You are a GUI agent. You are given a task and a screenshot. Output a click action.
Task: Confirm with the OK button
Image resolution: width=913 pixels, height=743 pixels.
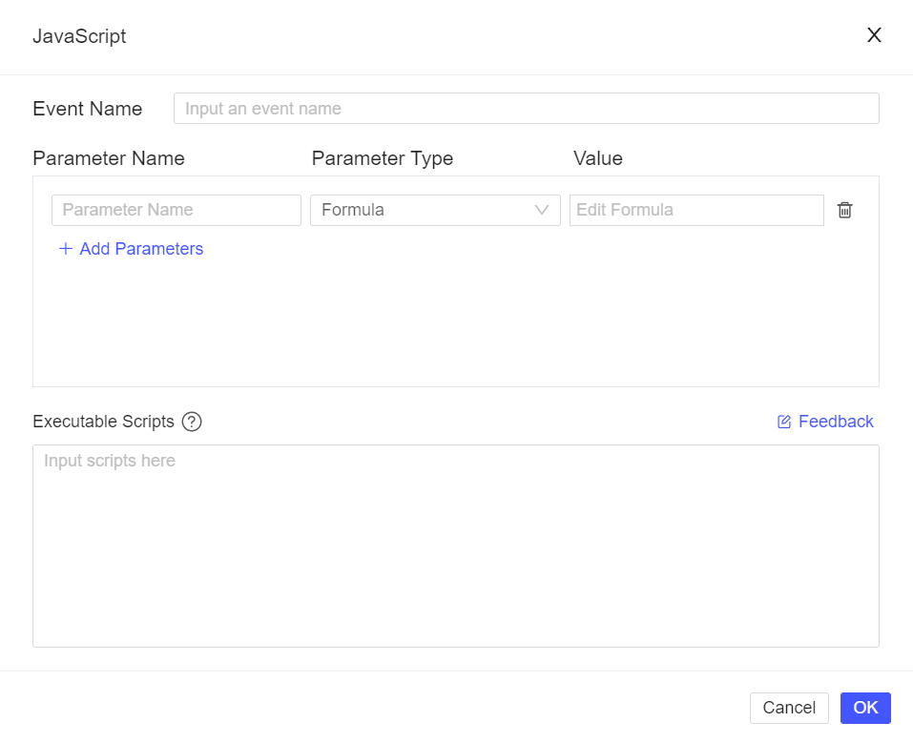864,708
